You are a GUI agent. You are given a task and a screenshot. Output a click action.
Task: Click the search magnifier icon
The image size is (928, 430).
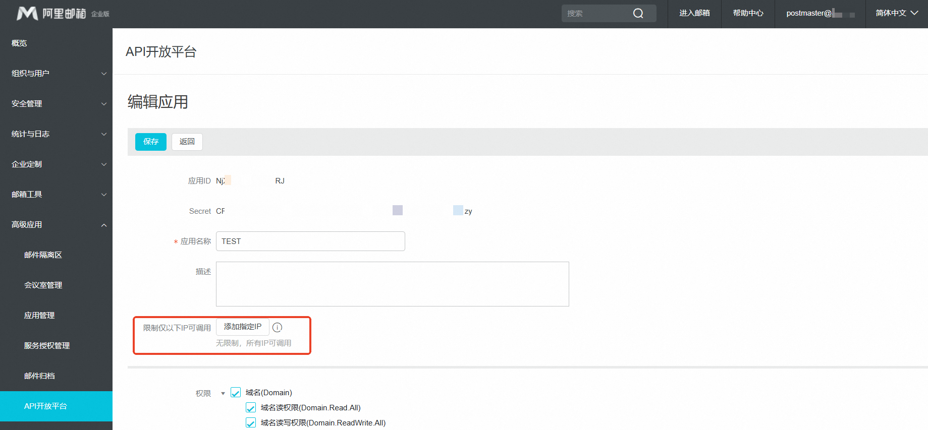coord(638,14)
